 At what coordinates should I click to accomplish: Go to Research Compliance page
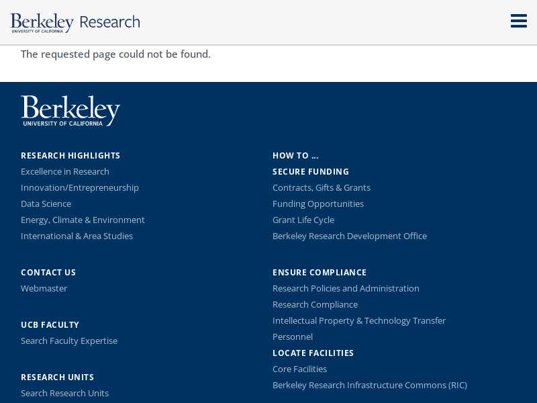[x=315, y=305]
